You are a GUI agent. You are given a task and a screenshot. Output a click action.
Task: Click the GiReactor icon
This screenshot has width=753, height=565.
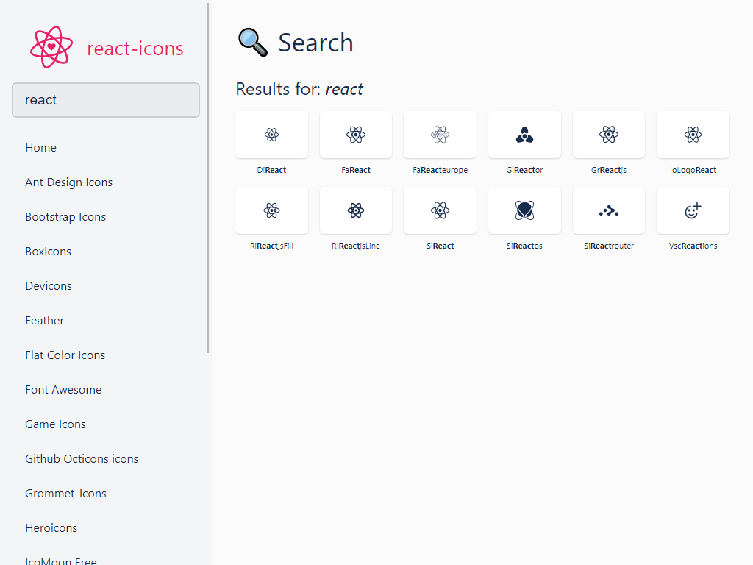[524, 135]
